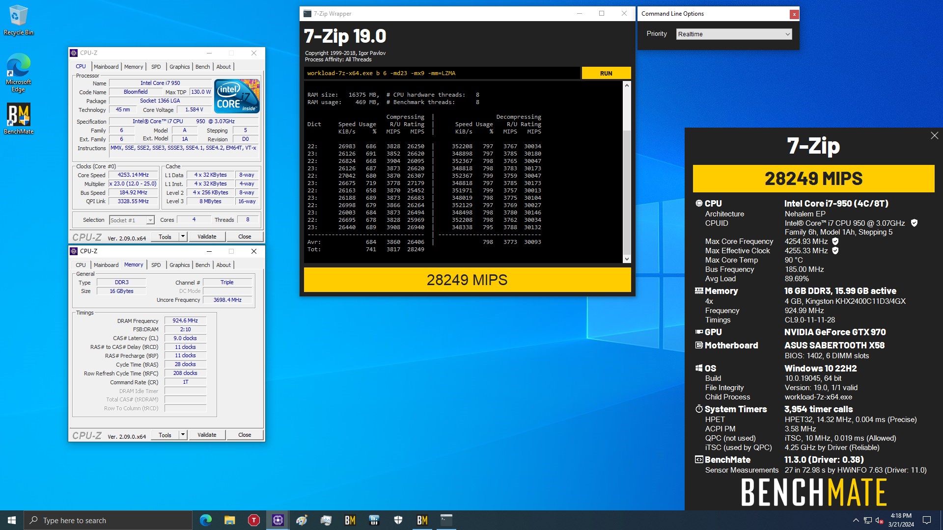The width and height of the screenshot is (943, 530).
Task: Open the Graphics tab in lower CPU-Z window
Action: (x=179, y=265)
